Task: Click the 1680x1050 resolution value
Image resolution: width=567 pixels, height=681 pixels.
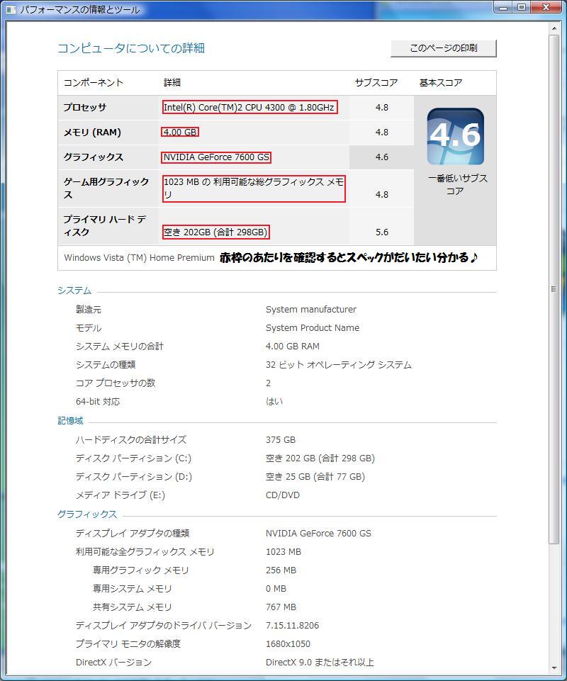Action: pos(288,644)
